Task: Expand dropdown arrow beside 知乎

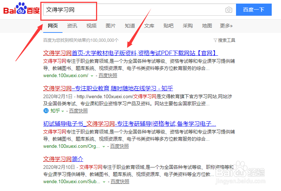Action: click(x=62, y=111)
